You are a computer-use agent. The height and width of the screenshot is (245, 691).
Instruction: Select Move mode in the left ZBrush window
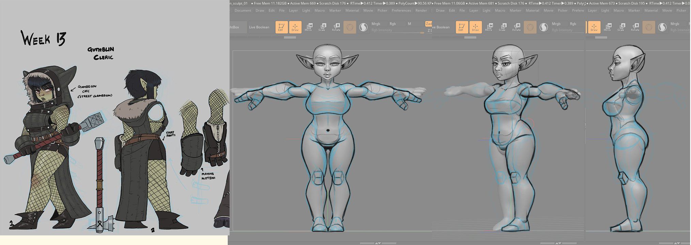coord(309,27)
